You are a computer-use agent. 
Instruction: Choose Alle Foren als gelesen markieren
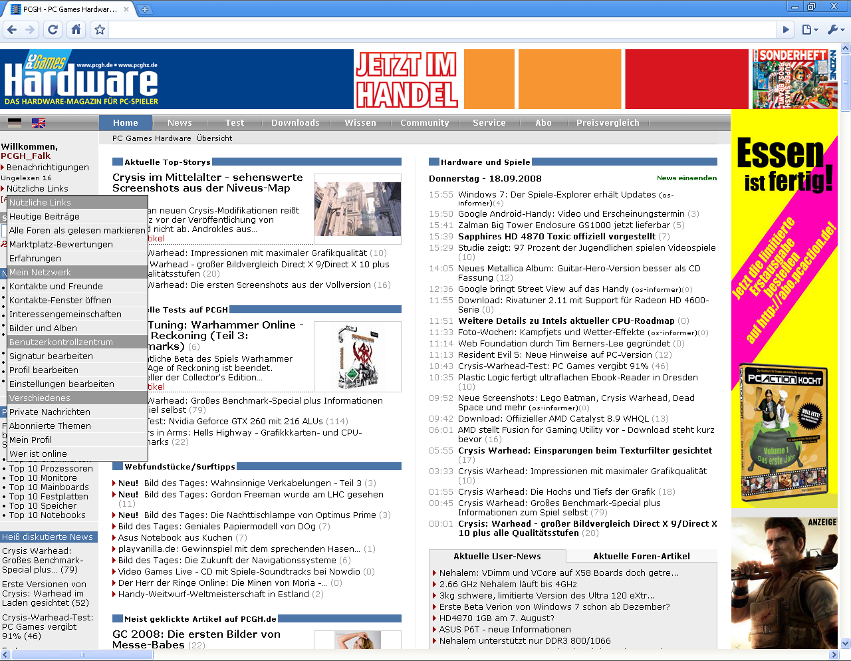[77, 231]
